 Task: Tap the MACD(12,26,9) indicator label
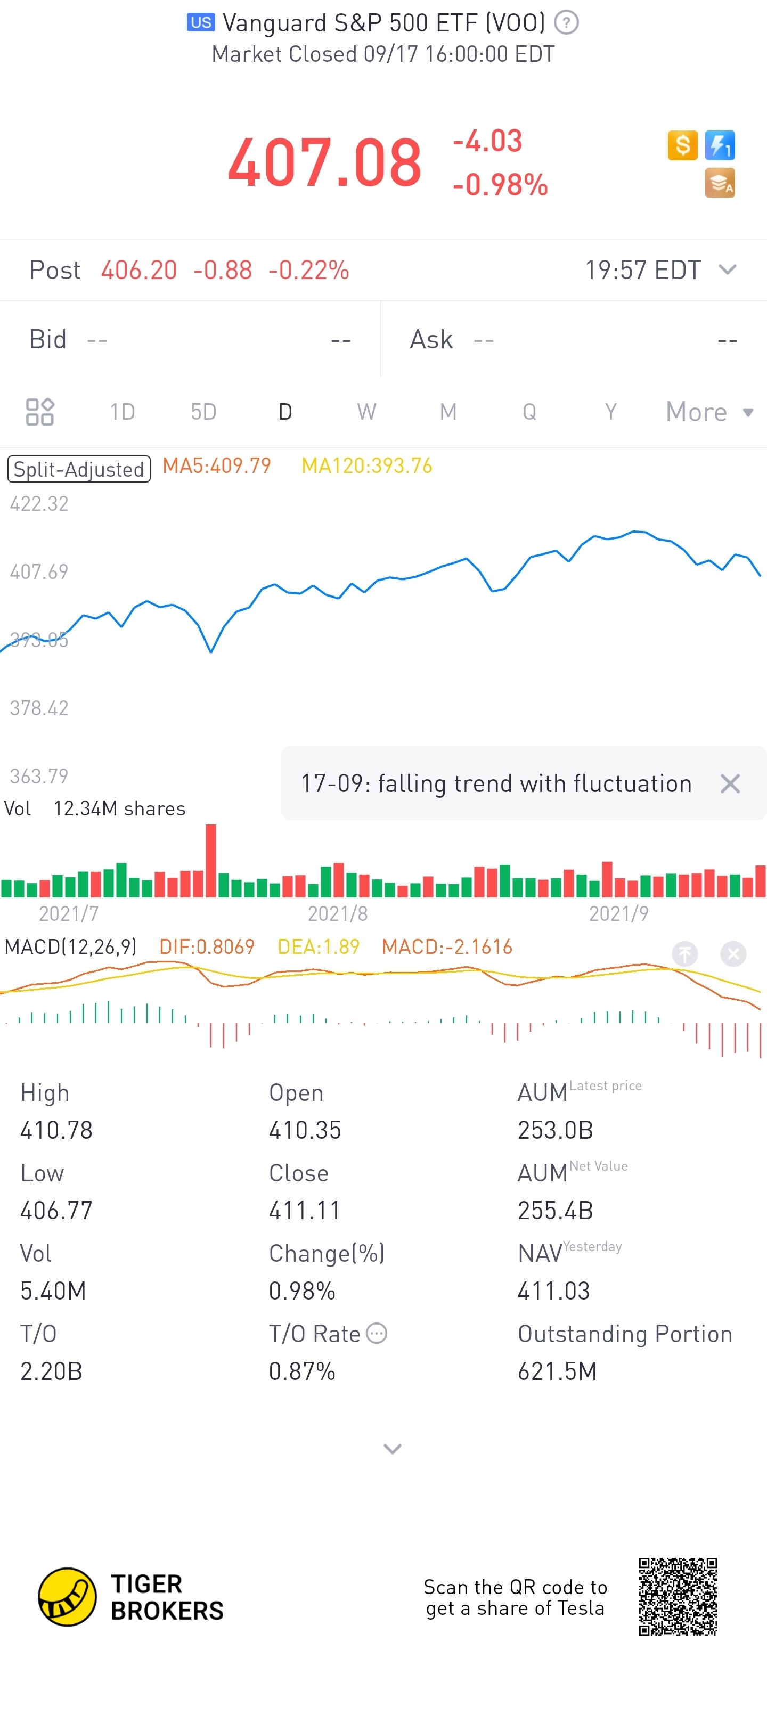click(x=70, y=947)
